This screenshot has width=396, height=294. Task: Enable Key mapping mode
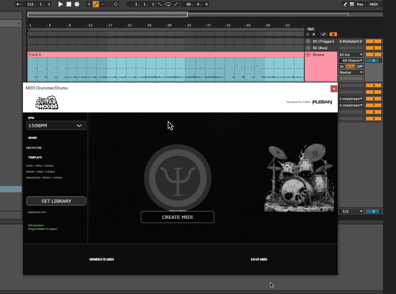point(360,4)
